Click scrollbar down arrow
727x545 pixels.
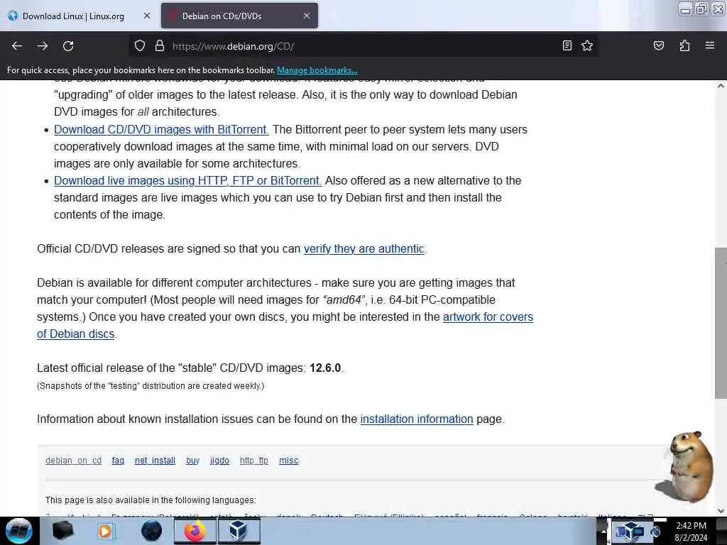tap(721, 511)
